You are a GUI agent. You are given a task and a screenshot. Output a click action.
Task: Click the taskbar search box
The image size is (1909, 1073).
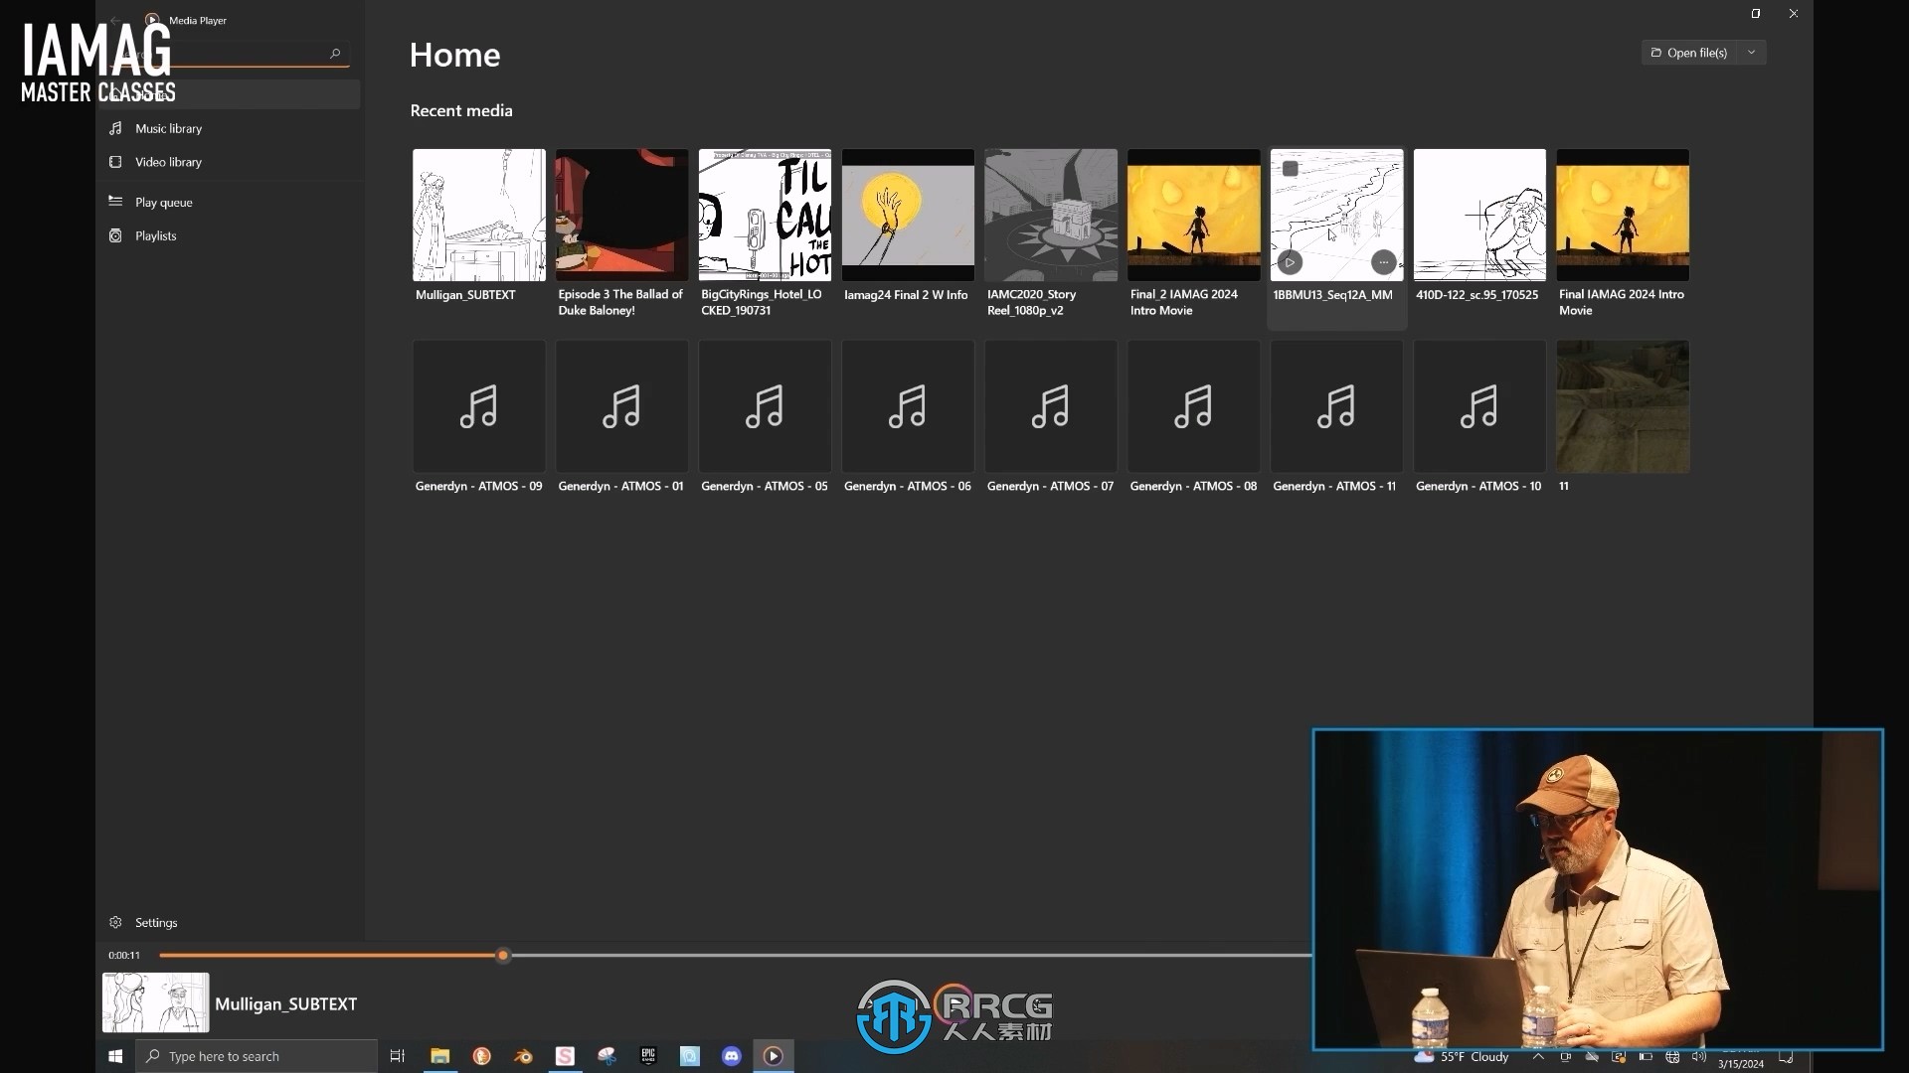257,1056
